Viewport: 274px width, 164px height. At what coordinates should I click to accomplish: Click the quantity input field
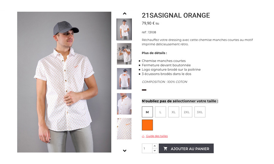pos(147,148)
